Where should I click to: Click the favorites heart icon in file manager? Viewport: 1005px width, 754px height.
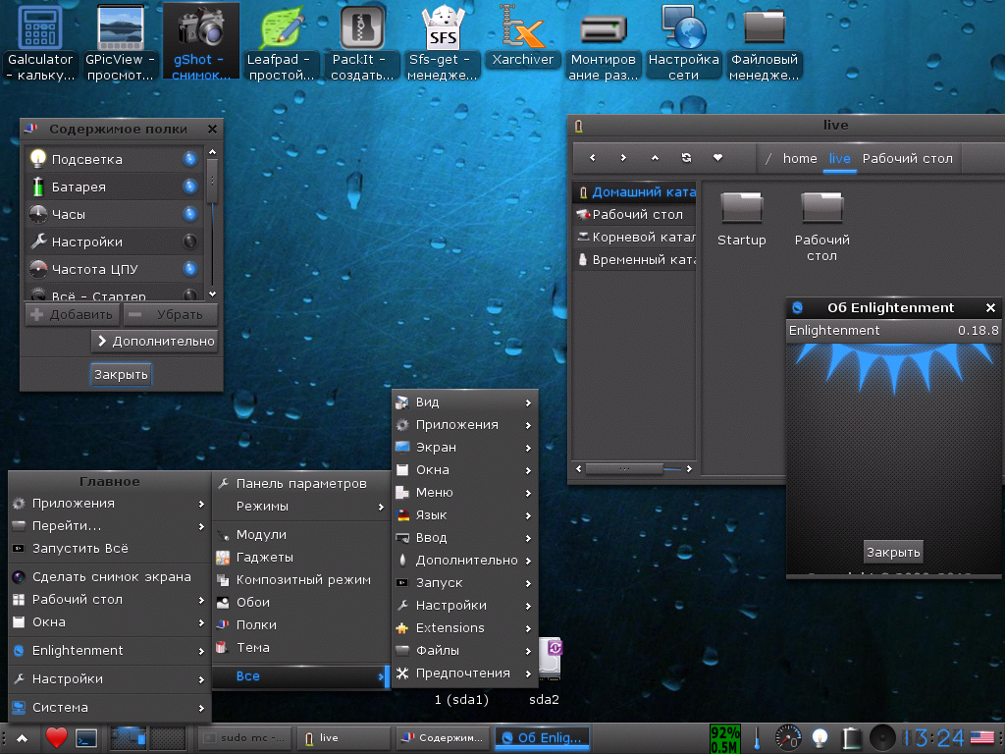[717, 158]
